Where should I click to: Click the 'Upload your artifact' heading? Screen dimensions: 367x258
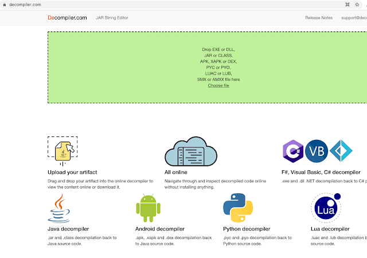[x=72, y=173]
